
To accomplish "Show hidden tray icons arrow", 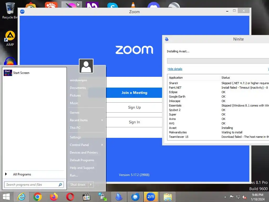I will [x=225, y=197].
